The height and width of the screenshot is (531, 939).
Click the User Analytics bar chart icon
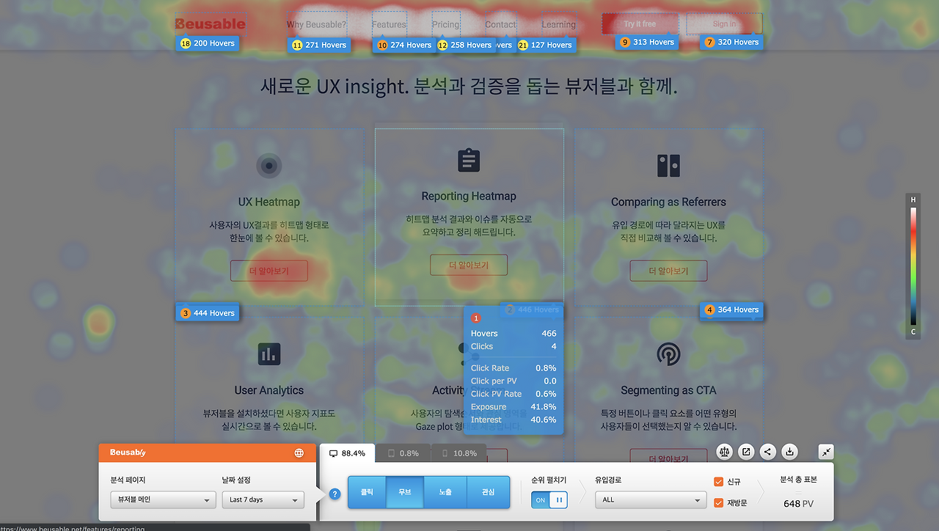click(269, 354)
